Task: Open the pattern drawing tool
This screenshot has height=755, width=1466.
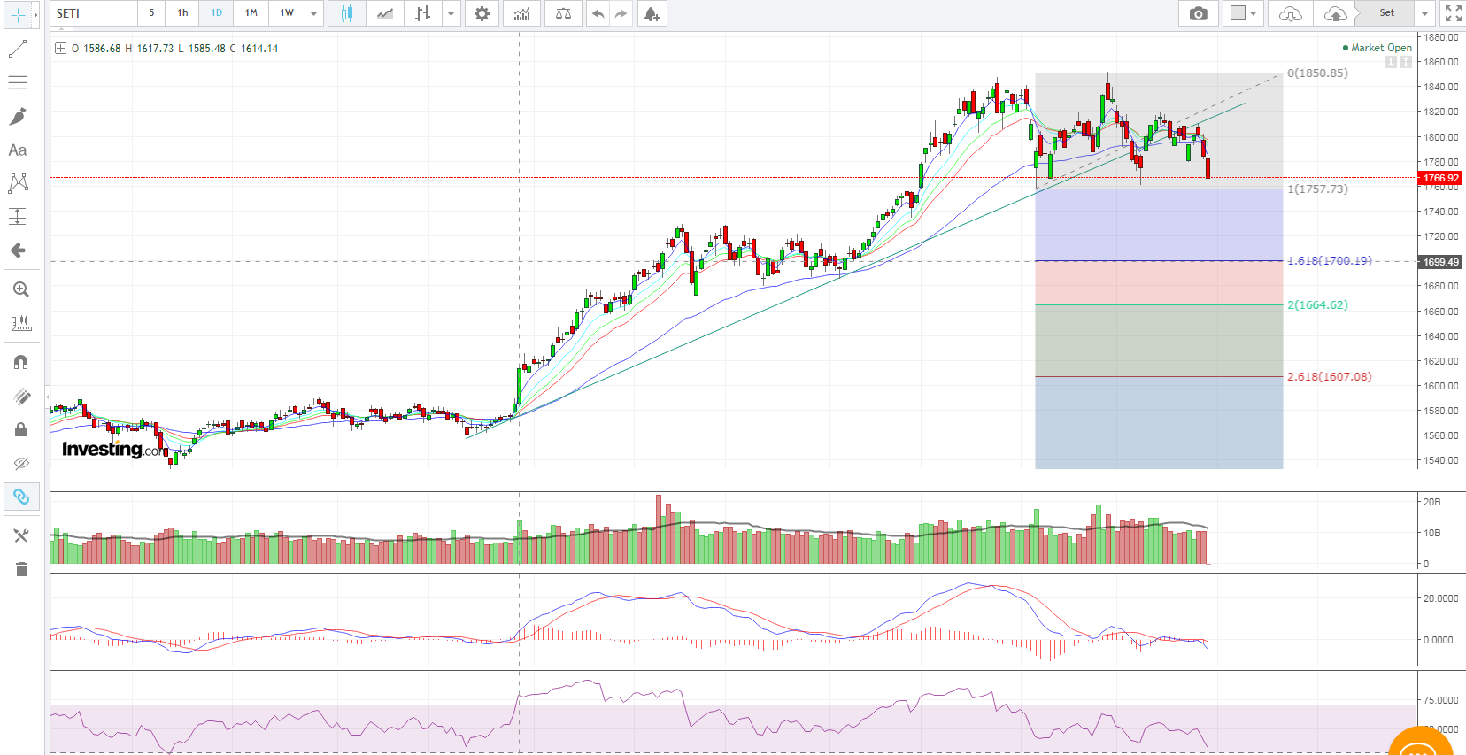Action: (18, 183)
